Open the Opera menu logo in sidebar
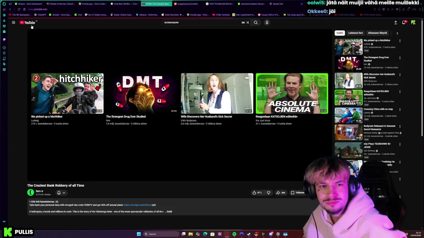Viewport: 424px width, 238px height. point(4,4)
